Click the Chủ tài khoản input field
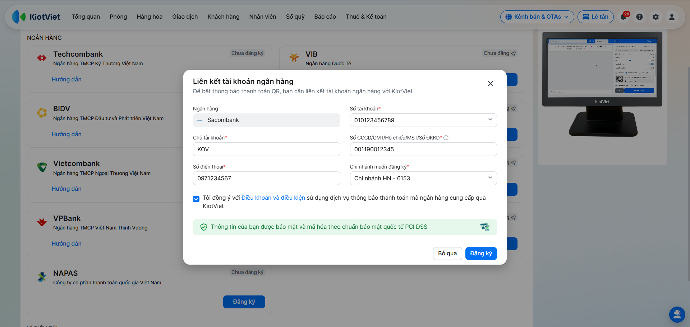 click(267, 149)
